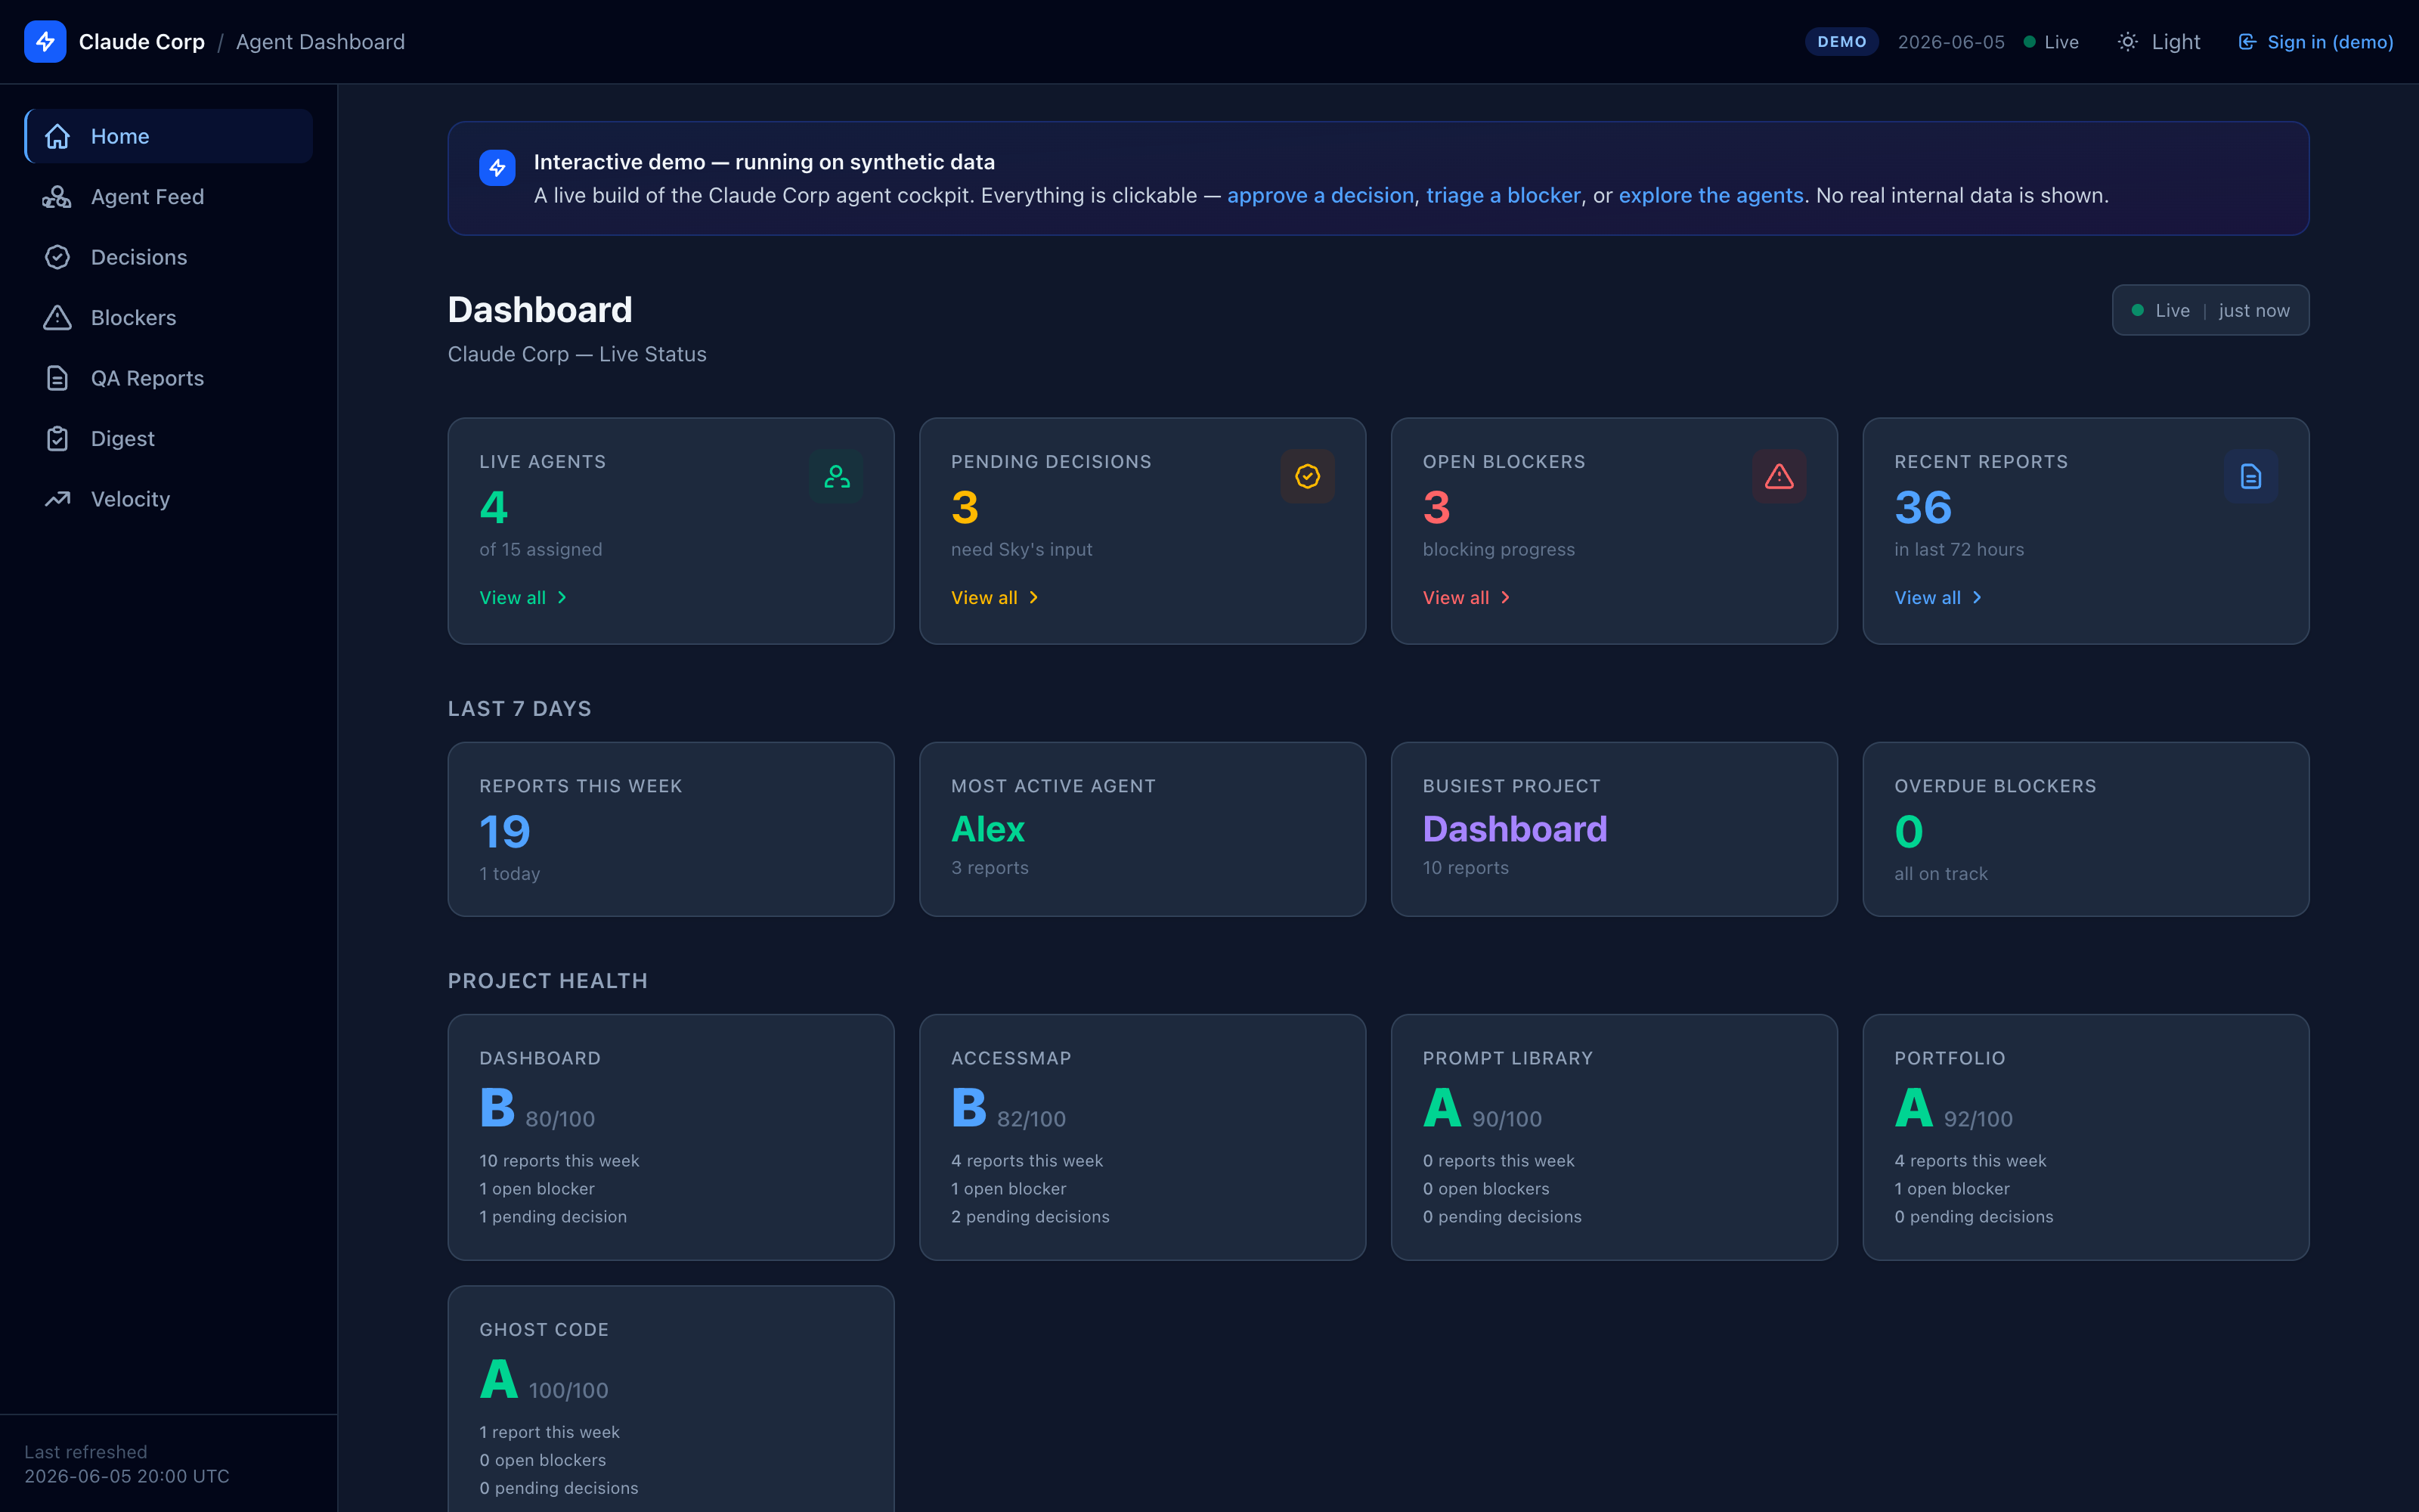Click the QA Reports document icon
Viewport: 2419px width, 1512px height.
pos(58,378)
